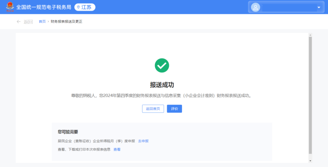Viewport: 328px width, 167px height.
Task: Click 全国统一规范电子税务局 title
Action: [44, 7]
